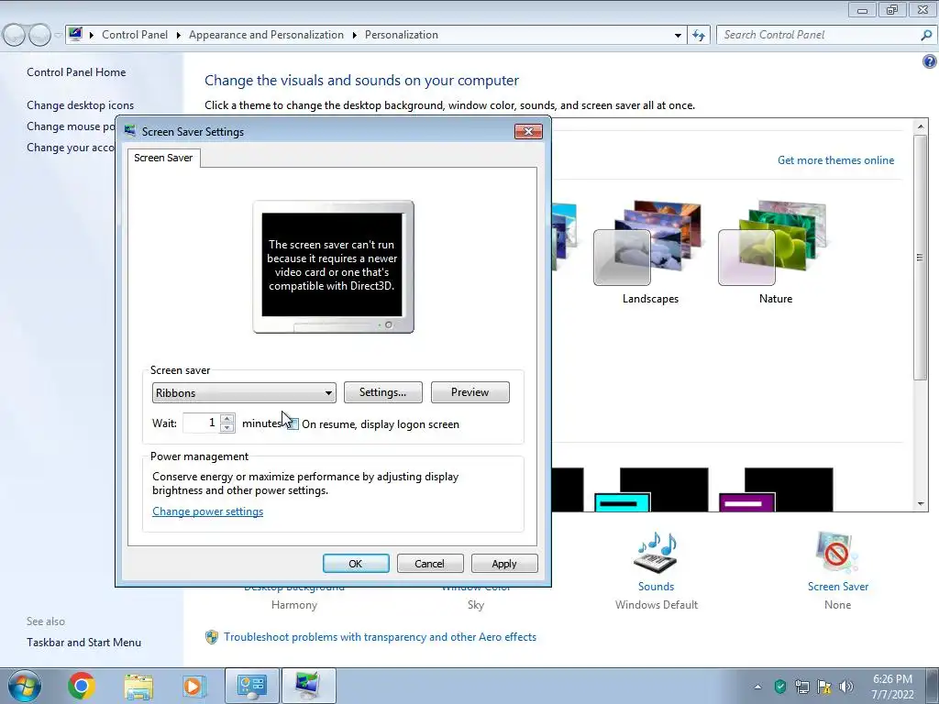
Task: Open the Sounds settings icon
Action: point(656,553)
